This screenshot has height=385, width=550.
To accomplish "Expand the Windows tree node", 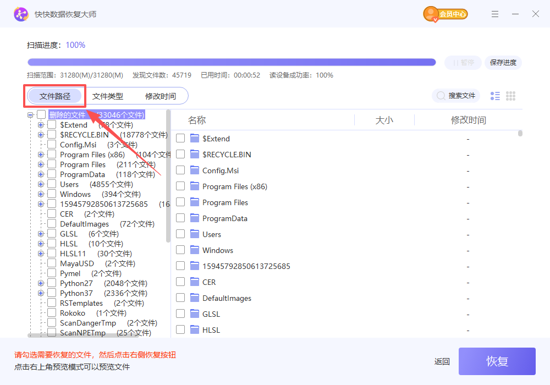I will coord(40,194).
